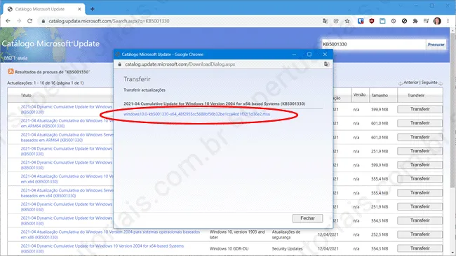Close the Catálogo Microsoft Update tab
This screenshot has width=456, height=256.
tap(79, 9)
